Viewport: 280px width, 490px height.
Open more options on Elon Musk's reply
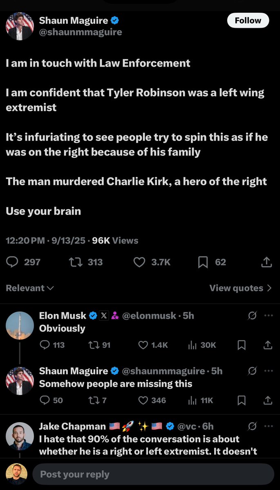[x=269, y=315]
